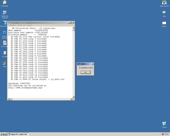Click the 'PI calculation is done!' message text
The image size is (170, 136).
click(x=86, y=68)
